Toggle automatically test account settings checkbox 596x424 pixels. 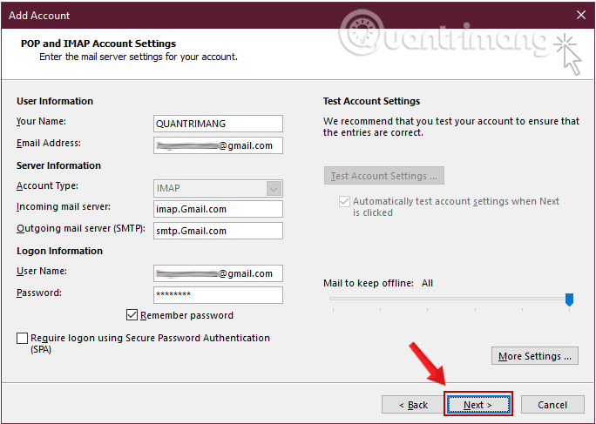coord(344,201)
